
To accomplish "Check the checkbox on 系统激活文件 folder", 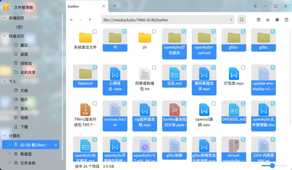I will [95, 31].
